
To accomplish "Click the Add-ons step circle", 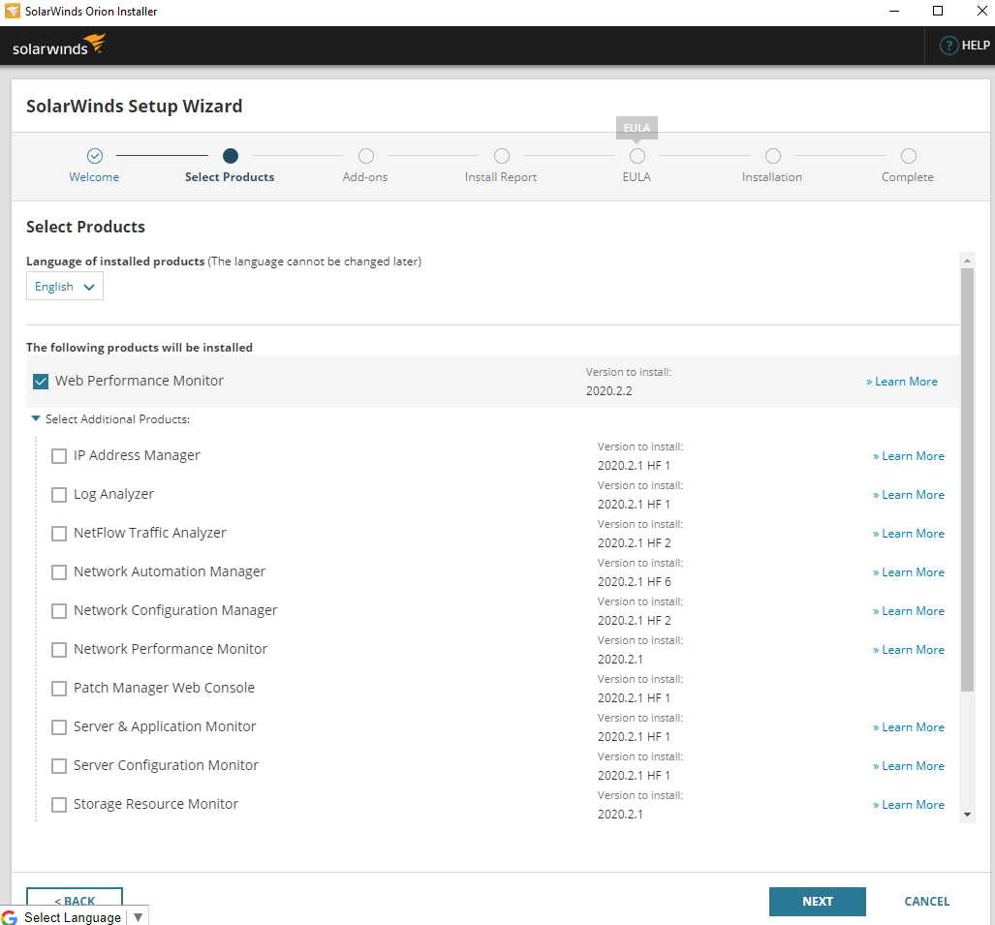I will coord(366,155).
